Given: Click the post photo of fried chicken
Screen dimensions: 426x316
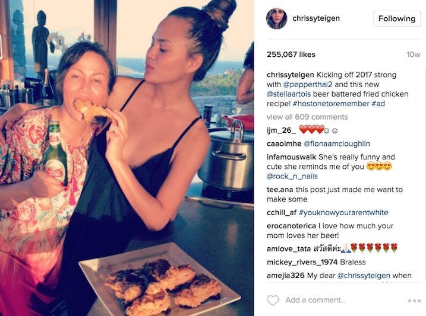Looking at the screenshot, I should click(x=127, y=158).
